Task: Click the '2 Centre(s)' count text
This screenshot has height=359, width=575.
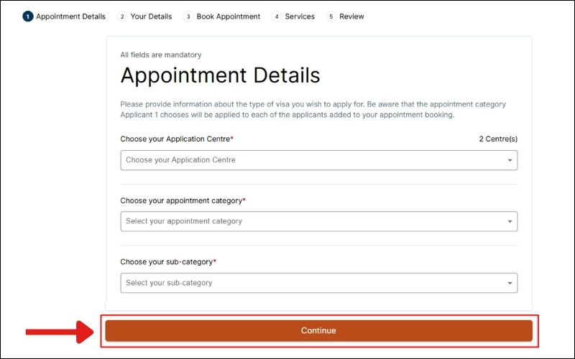Action: coord(498,139)
